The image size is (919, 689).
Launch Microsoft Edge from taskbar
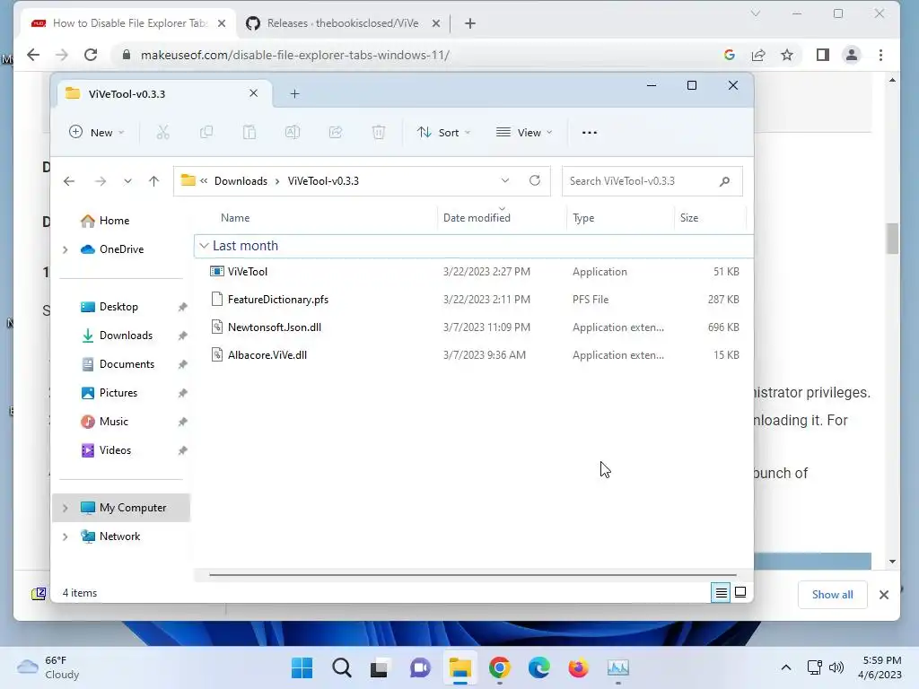coord(539,667)
